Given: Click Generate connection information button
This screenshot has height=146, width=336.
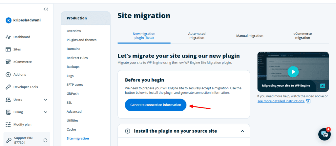Looking at the screenshot, I should 156,105.
